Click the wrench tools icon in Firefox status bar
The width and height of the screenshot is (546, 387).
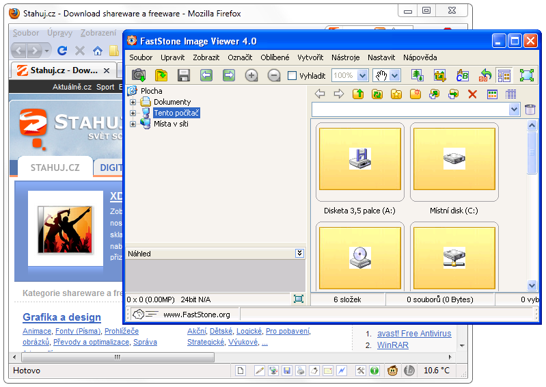(x=360, y=371)
